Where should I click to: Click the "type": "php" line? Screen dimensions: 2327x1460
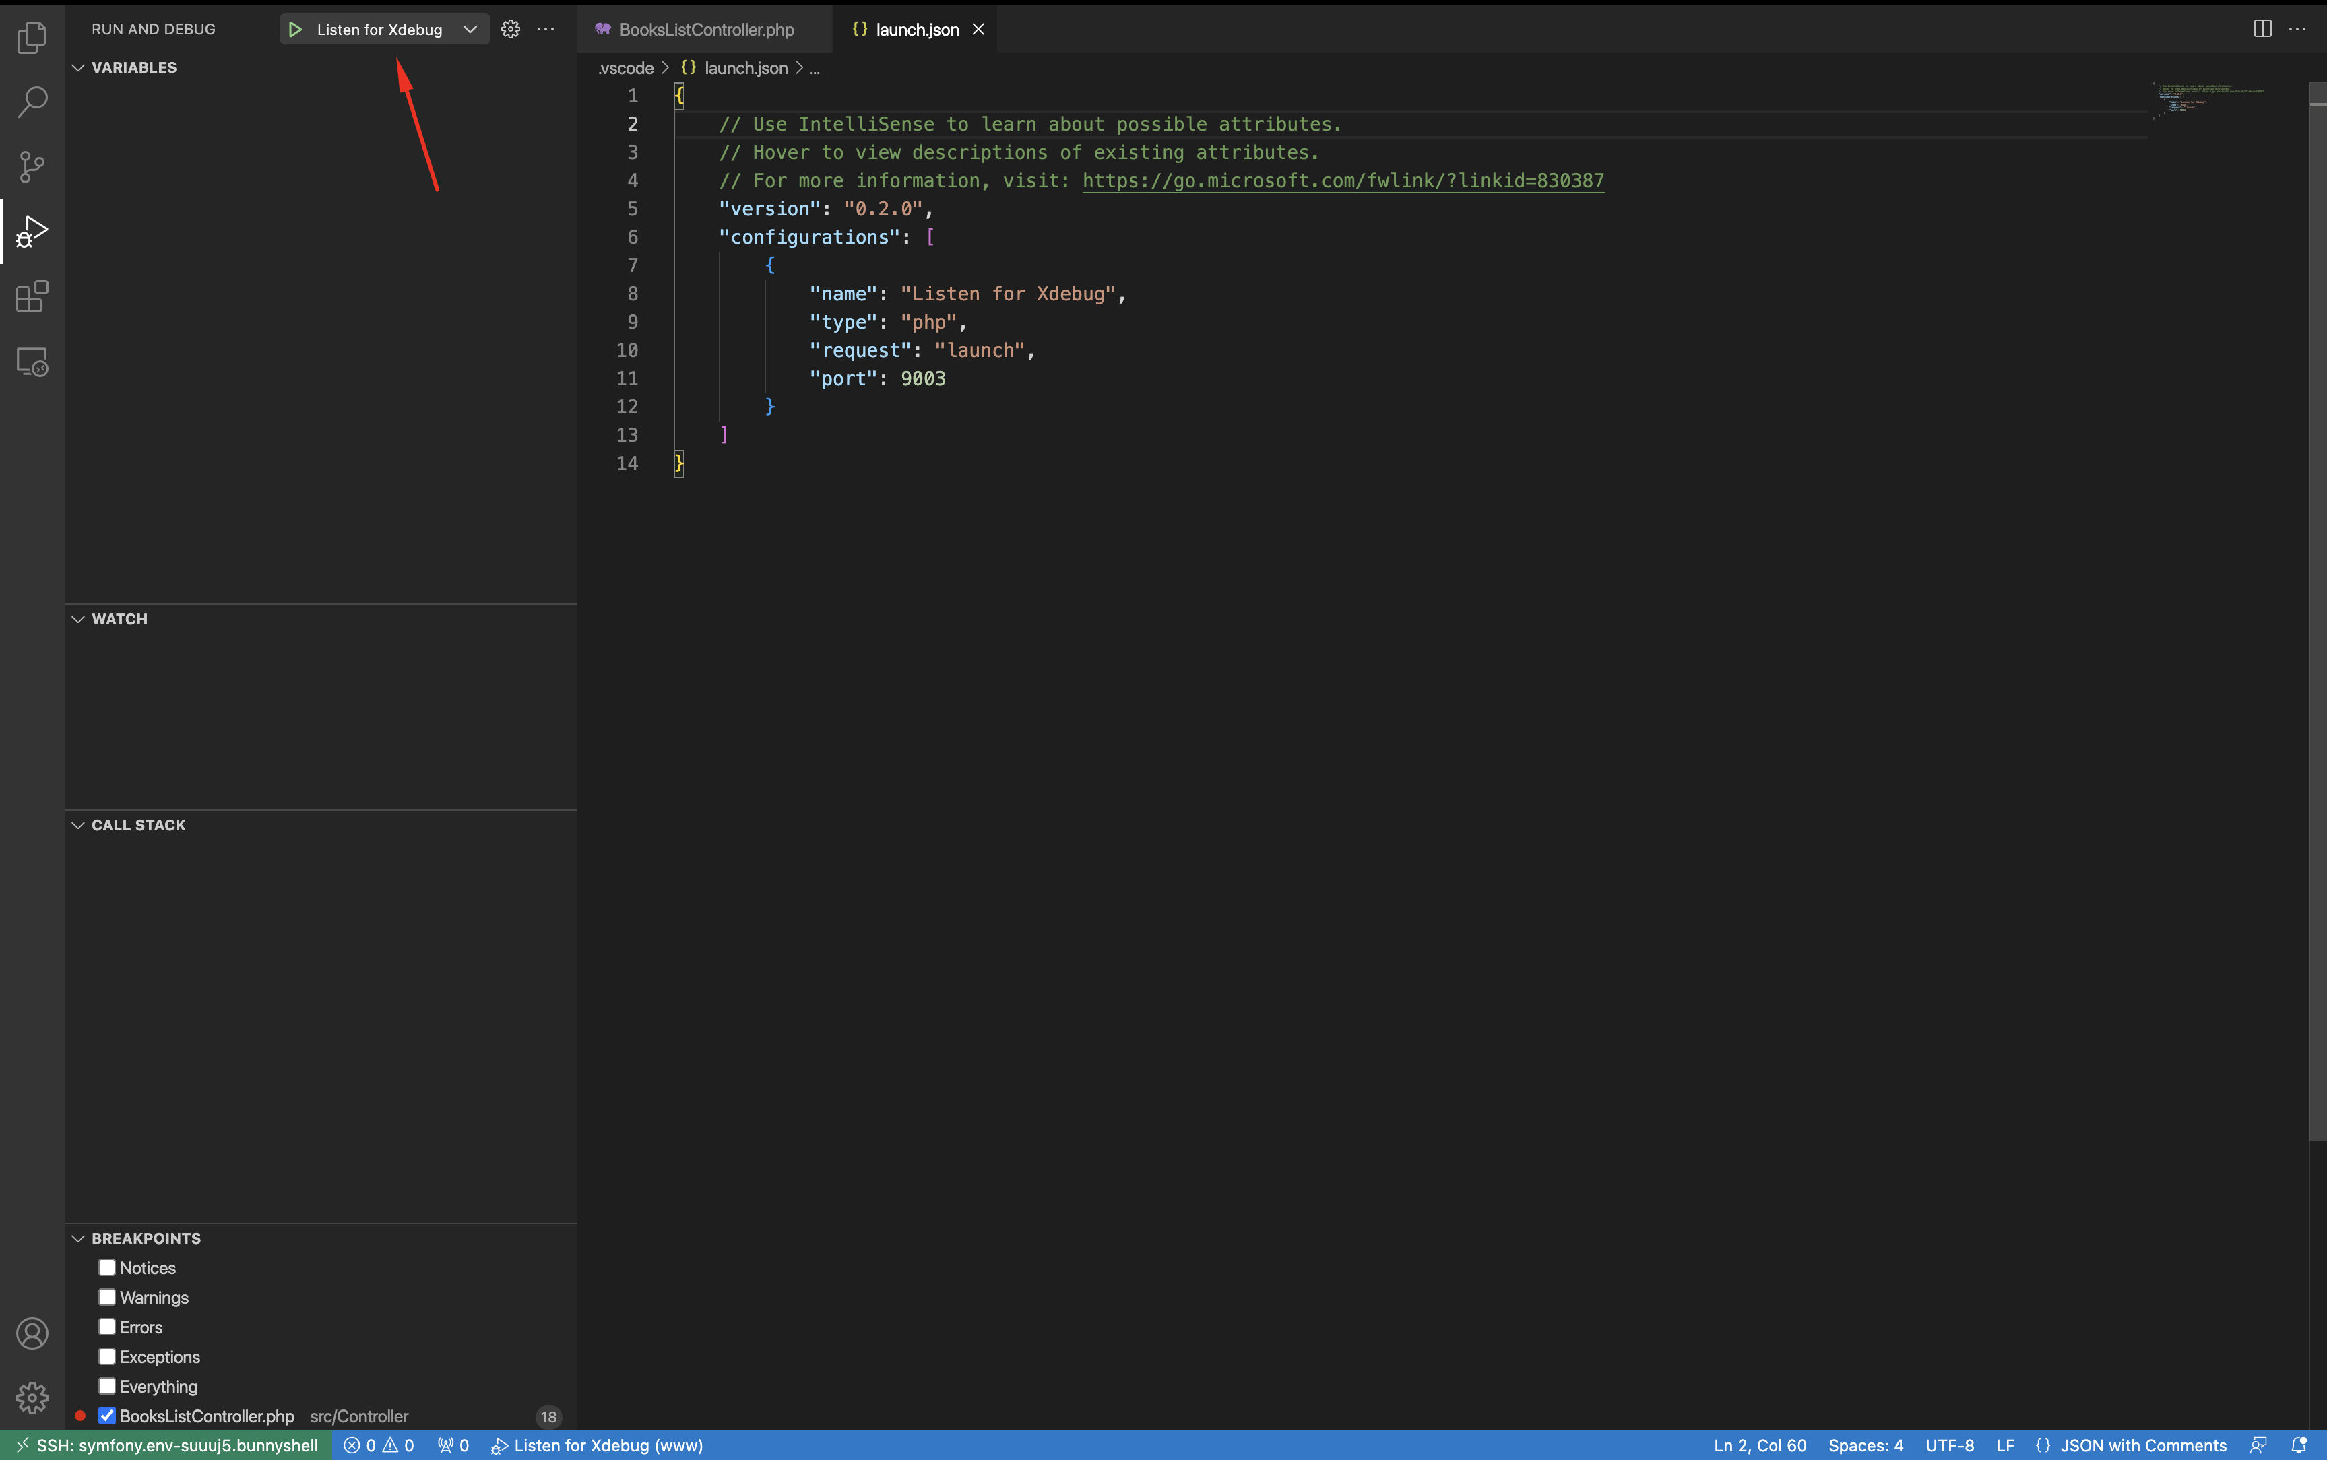click(889, 321)
